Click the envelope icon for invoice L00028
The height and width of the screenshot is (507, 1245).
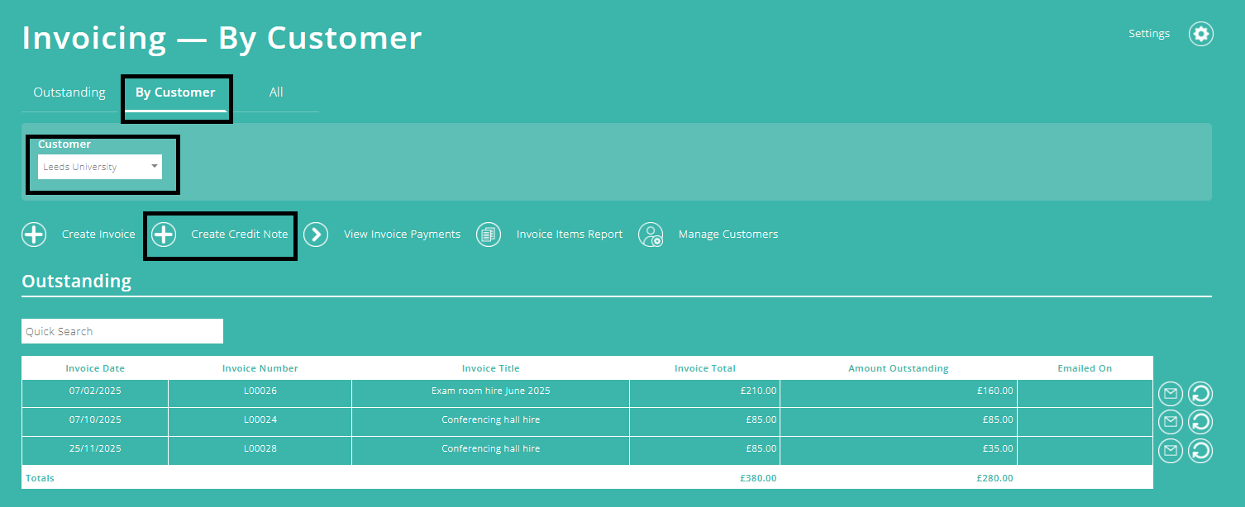(1170, 451)
